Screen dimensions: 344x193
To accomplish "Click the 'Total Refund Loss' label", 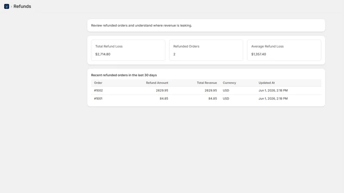I will click(109, 46).
